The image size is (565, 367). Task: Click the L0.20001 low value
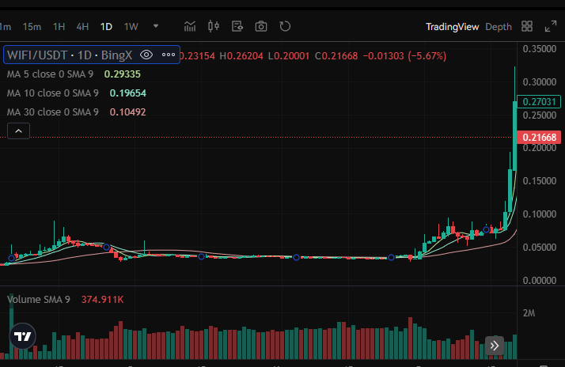289,56
